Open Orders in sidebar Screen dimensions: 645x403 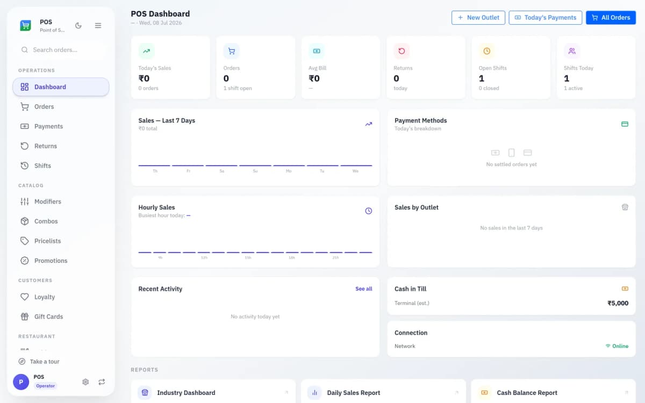coord(61,106)
